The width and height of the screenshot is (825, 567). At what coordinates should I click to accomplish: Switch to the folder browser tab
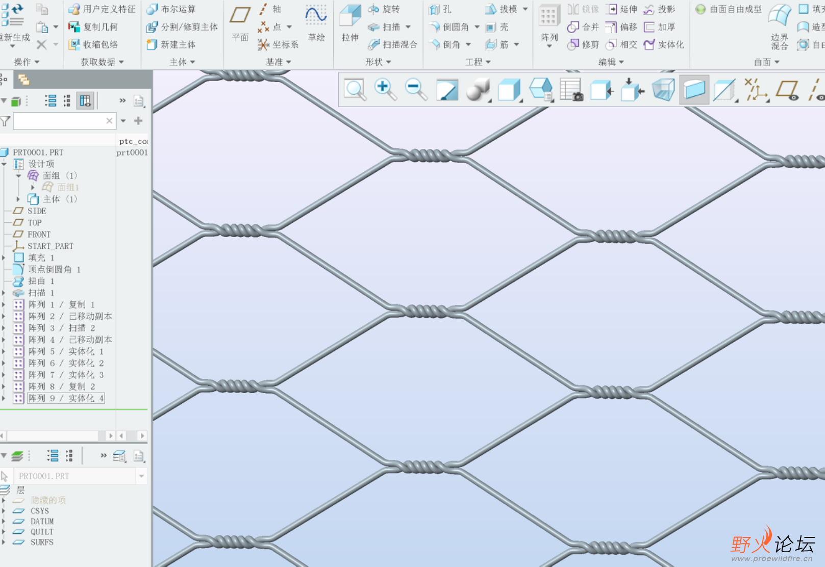(23, 80)
